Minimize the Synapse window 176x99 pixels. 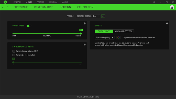tap(160, 2)
